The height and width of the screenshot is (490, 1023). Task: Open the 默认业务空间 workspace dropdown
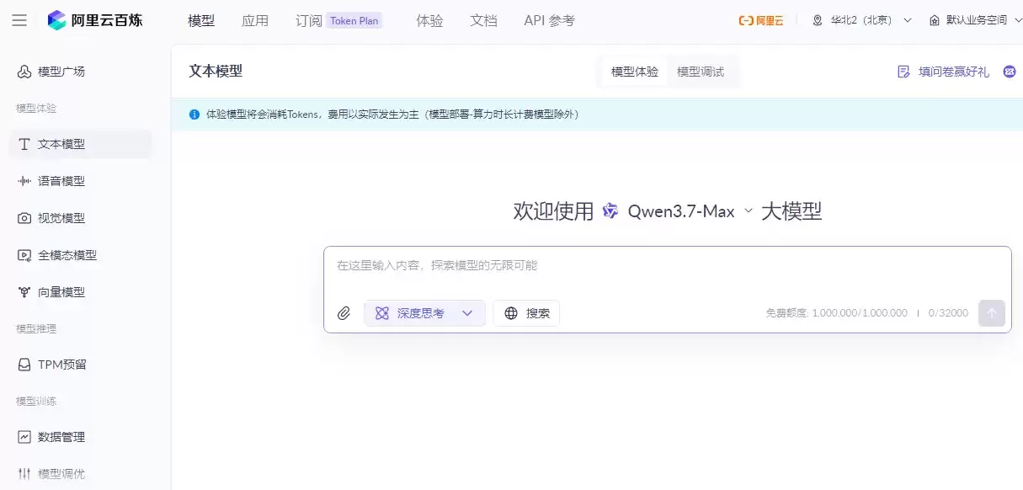[x=976, y=20]
